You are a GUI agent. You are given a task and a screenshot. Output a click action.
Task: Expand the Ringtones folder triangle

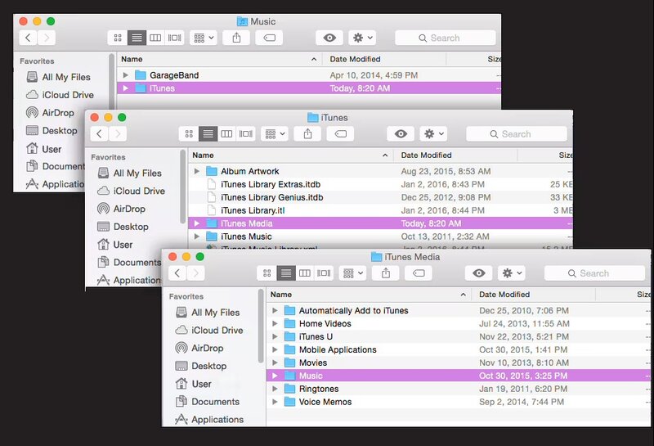pyautogui.click(x=275, y=389)
